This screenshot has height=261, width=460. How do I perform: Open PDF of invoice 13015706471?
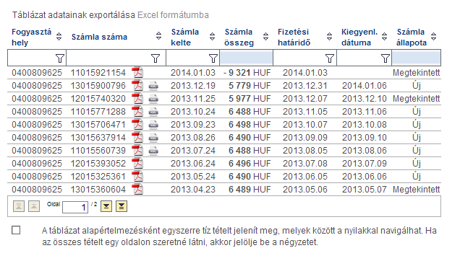[x=137, y=124]
